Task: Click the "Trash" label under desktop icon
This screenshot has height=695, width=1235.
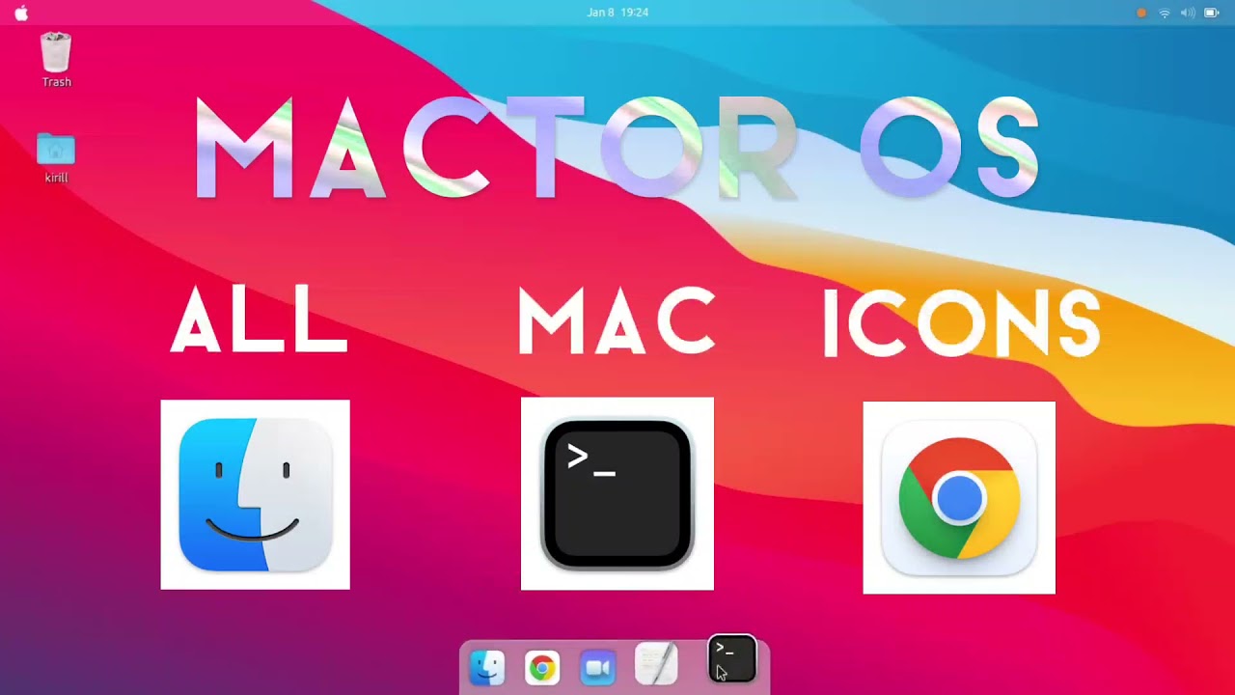Action: tap(56, 82)
